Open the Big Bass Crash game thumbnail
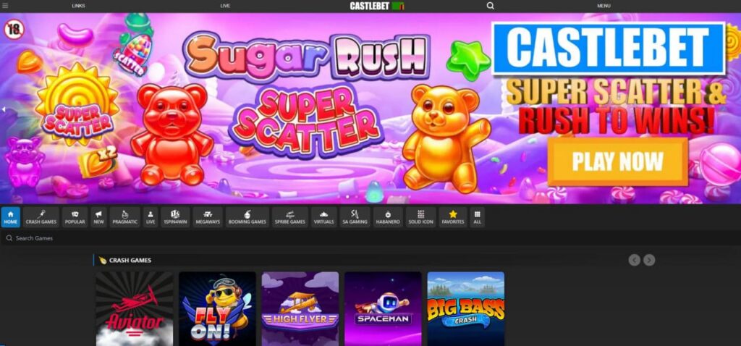The width and height of the screenshot is (741, 346). click(465, 308)
